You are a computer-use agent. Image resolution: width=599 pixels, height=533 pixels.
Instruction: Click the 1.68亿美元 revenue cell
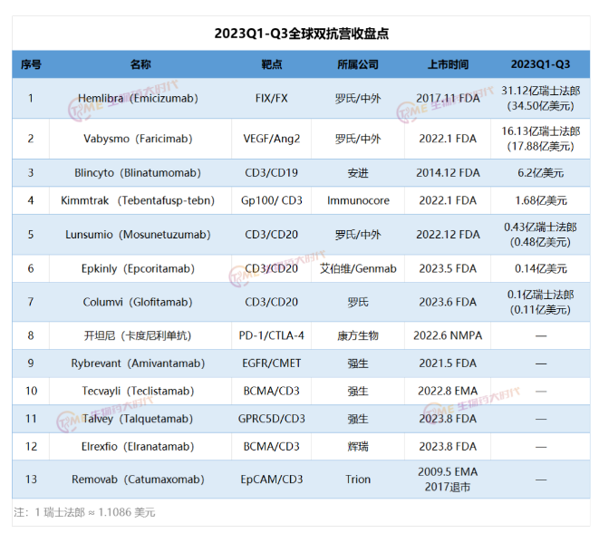click(540, 200)
